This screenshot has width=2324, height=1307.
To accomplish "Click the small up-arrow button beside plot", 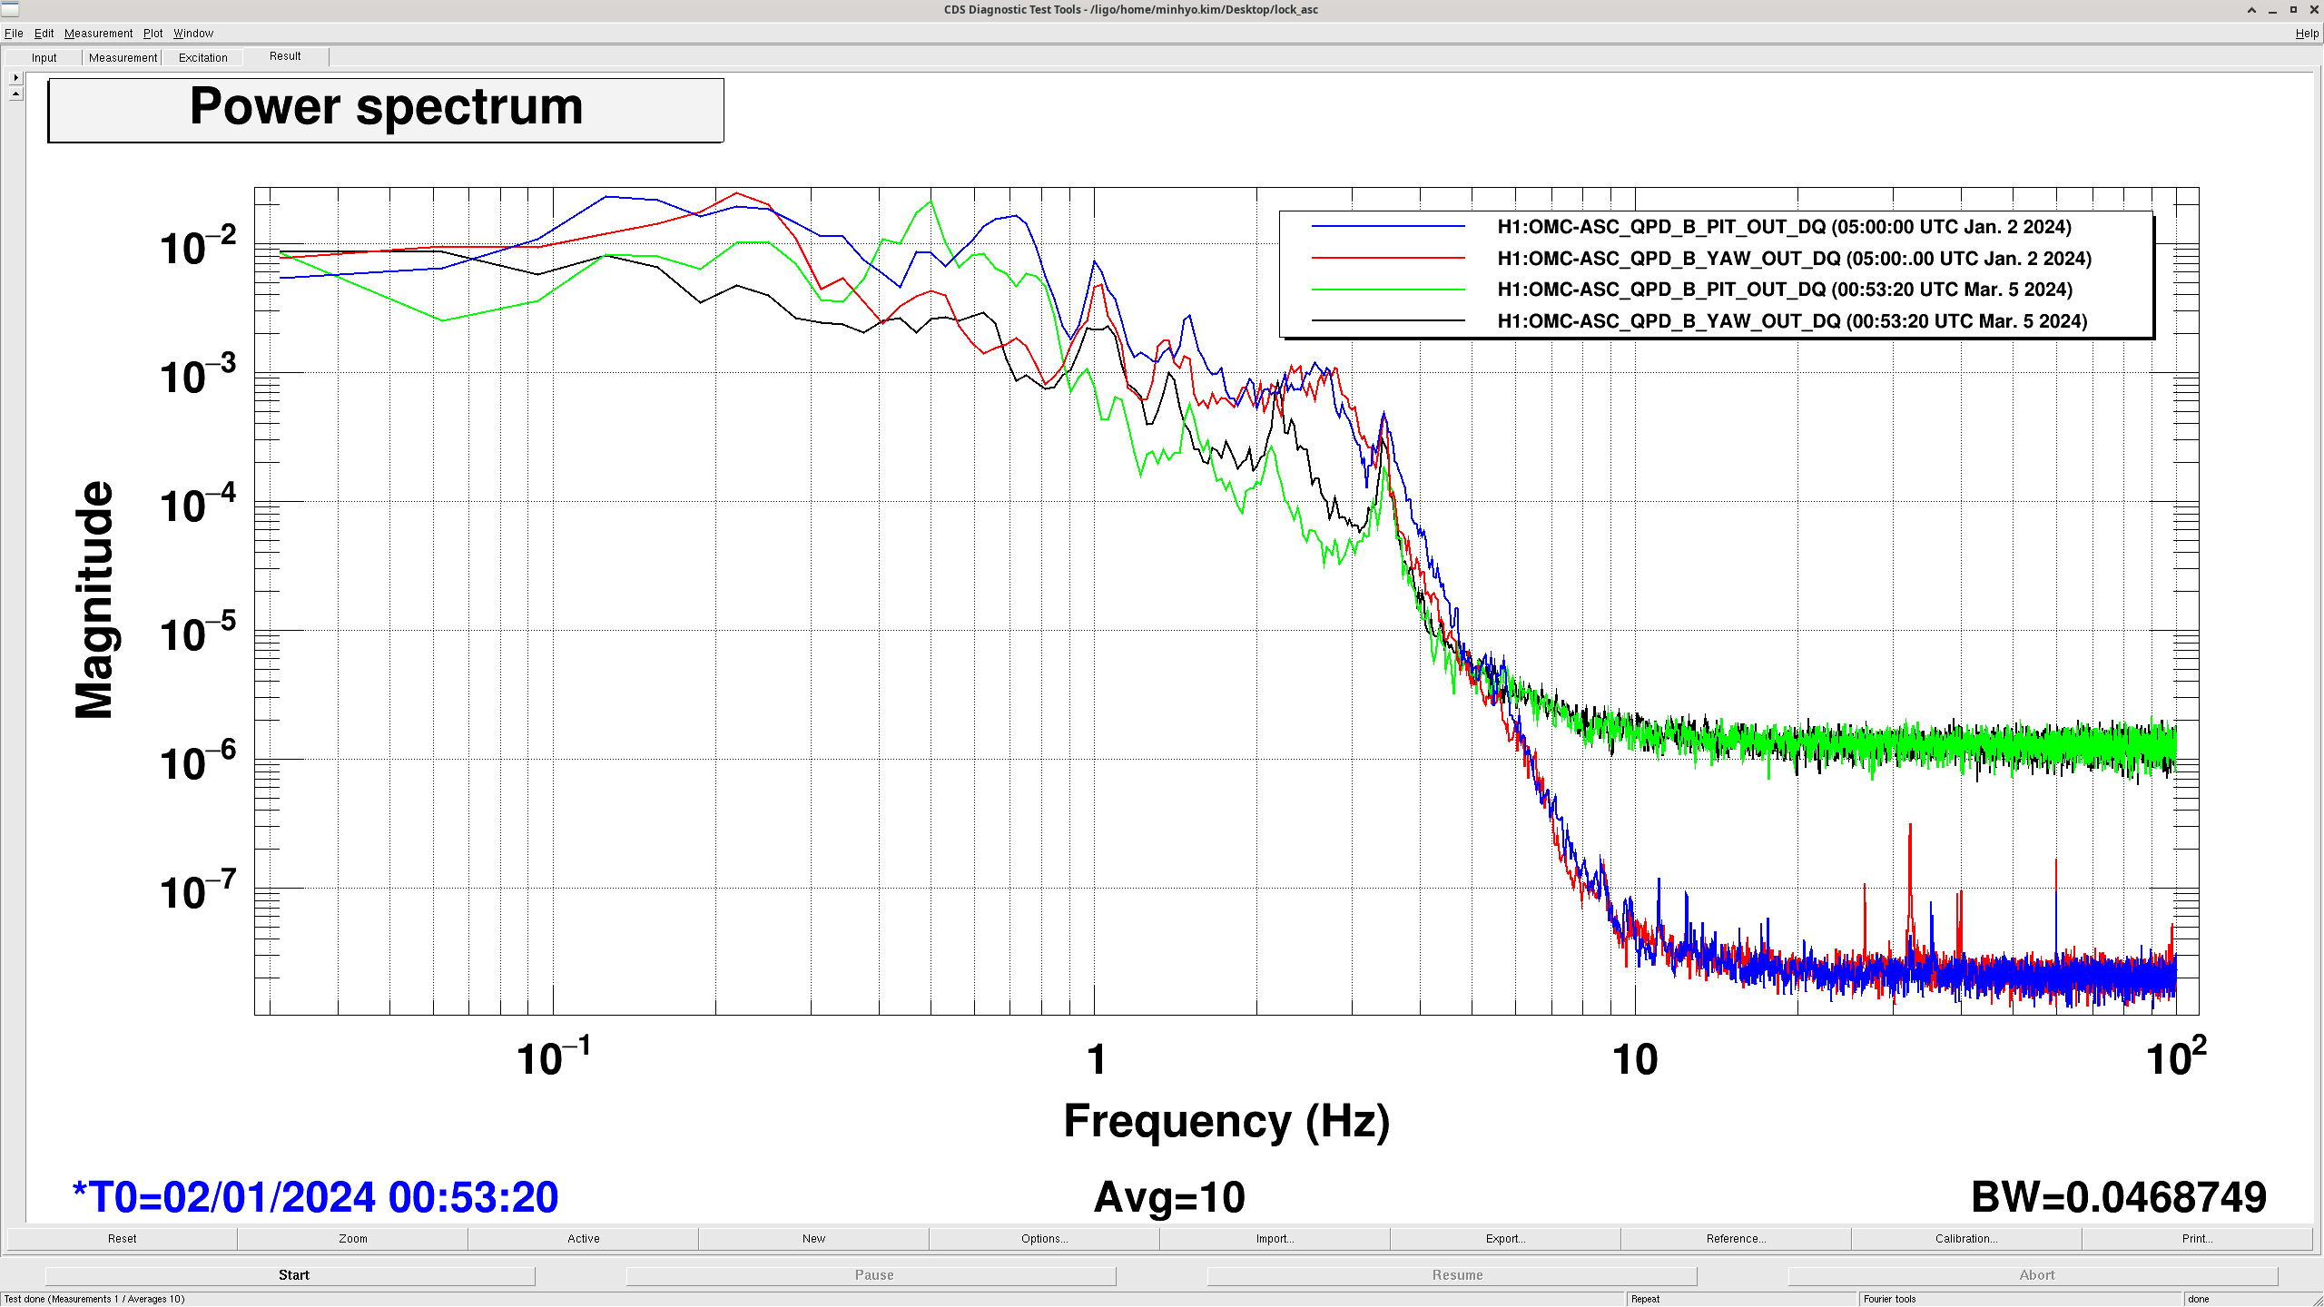I will [x=15, y=93].
